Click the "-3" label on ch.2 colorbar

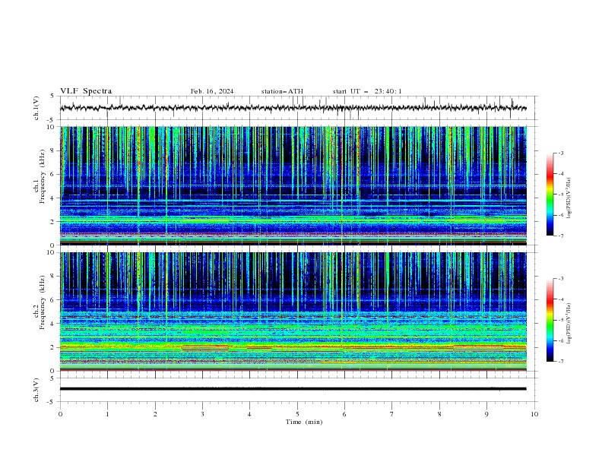(x=561, y=279)
